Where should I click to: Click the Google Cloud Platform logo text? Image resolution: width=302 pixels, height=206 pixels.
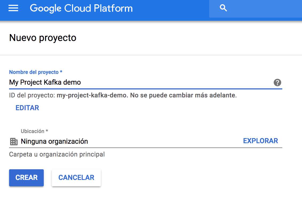[81, 9]
